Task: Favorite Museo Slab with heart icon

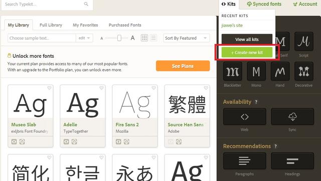Action: pyautogui.click(x=49, y=88)
